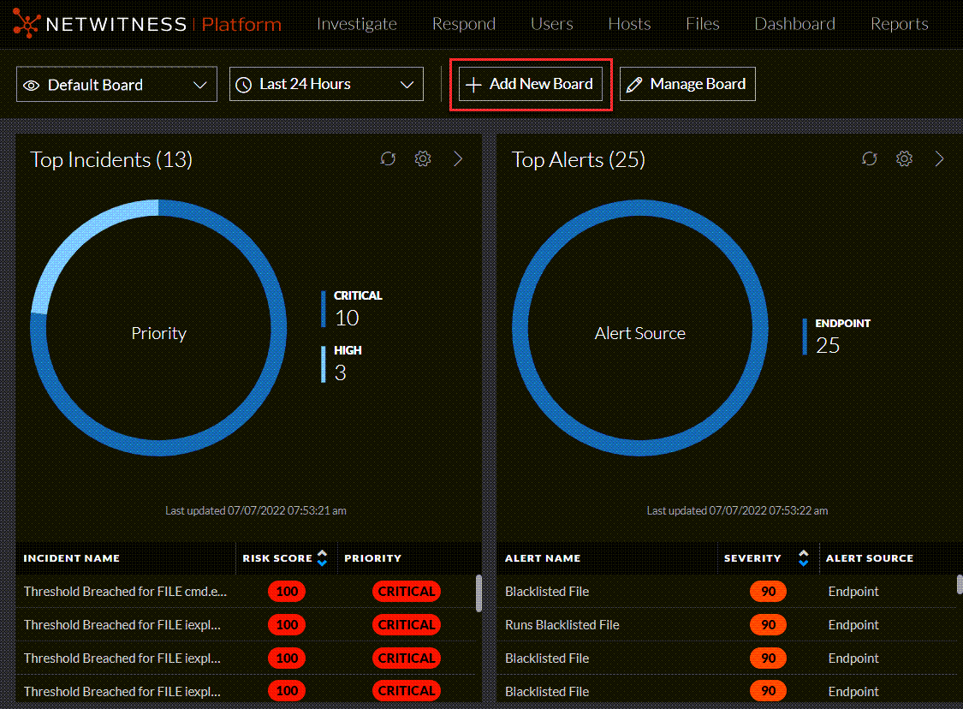Click the Add New Board button
Viewport: 963px width, 709px height.
pyautogui.click(x=531, y=84)
